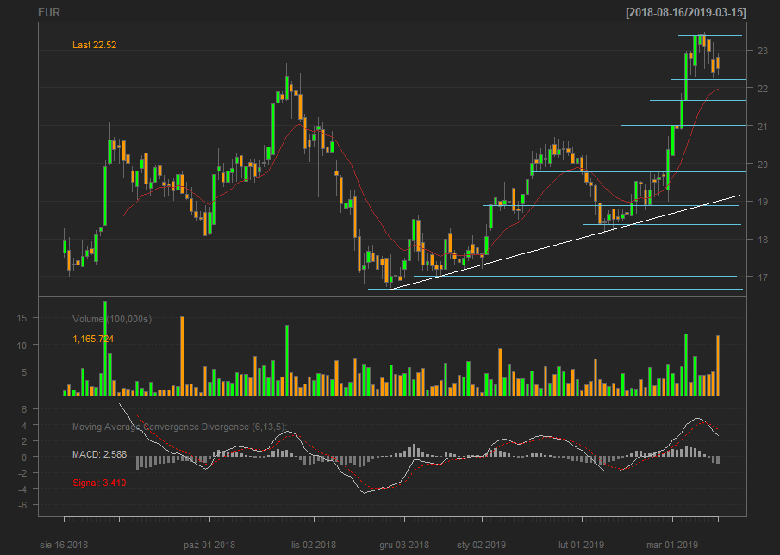Click the Volume (100,000s) label
The width and height of the screenshot is (780, 555).
point(114,319)
